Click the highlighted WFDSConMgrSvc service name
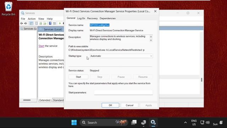This screenshot has height=128, width=227. pyautogui.click(x=100, y=25)
